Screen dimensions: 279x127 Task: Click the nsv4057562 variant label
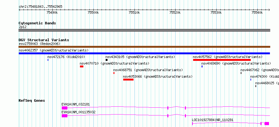pos(228,57)
